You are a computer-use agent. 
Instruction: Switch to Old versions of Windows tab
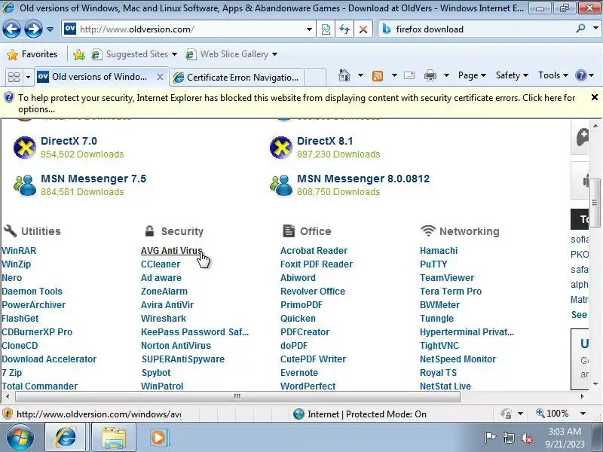point(94,78)
